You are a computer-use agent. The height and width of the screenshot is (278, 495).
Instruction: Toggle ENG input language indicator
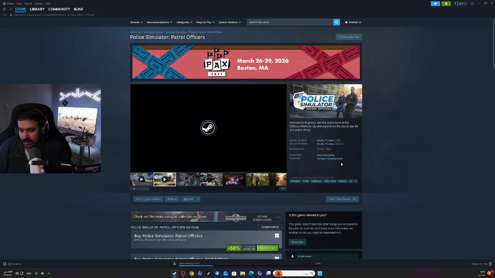(29, 273)
